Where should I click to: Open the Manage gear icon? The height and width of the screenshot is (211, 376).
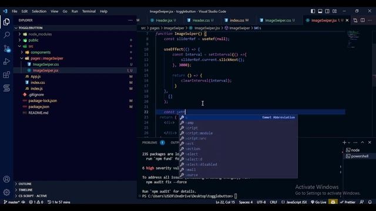point(6,192)
